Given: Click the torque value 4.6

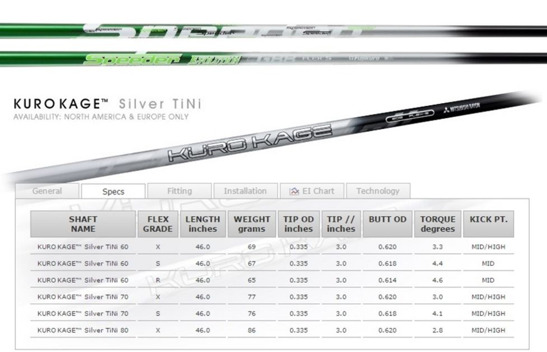Looking at the screenshot, I should point(437,280).
